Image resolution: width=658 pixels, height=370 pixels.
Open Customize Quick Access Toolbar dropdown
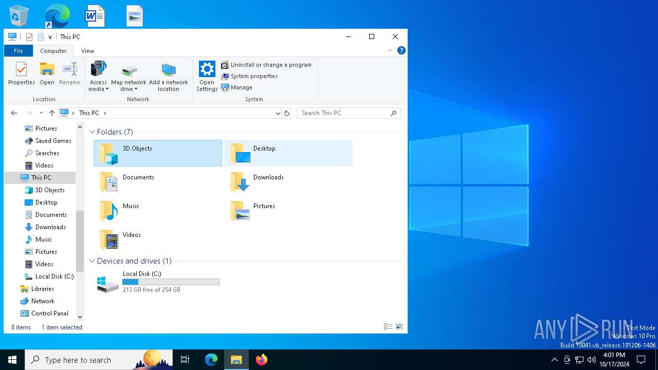coord(50,37)
